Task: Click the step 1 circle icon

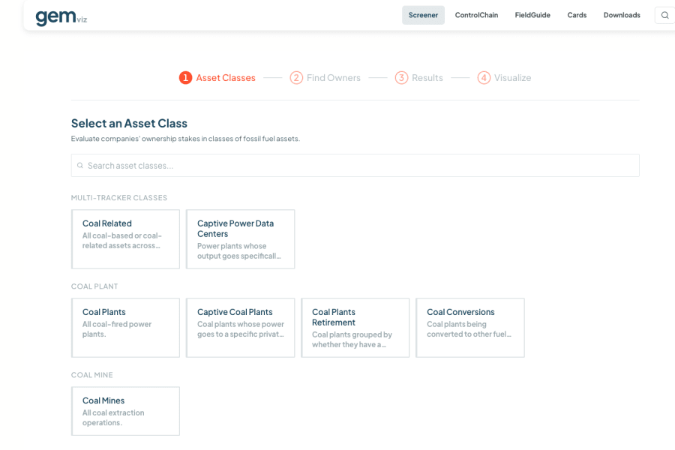Action: (x=185, y=78)
